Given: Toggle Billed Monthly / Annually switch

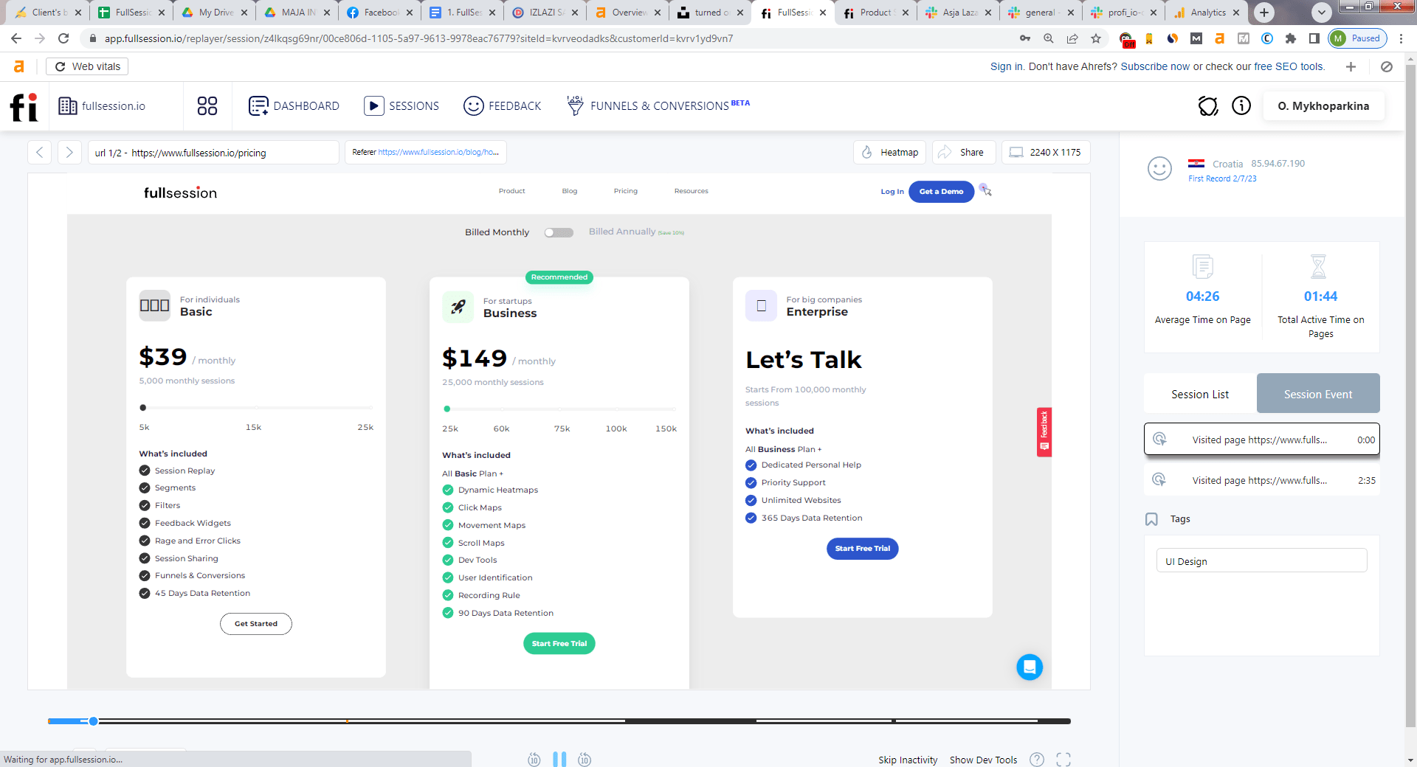Looking at the screenshot, I should pyautogui.click(x=559, y=232).
